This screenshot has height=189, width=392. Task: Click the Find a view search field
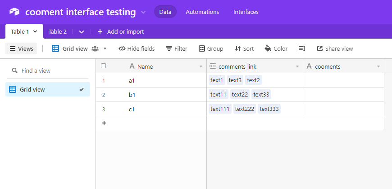click(x=47, y=71)
